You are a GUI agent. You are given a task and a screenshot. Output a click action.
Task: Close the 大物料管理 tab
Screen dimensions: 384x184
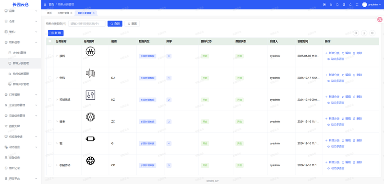71,13
